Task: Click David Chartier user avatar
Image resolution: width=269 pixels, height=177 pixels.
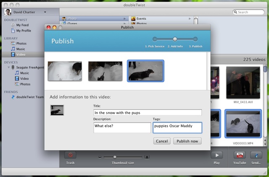Action: click(x=8, y=12)
